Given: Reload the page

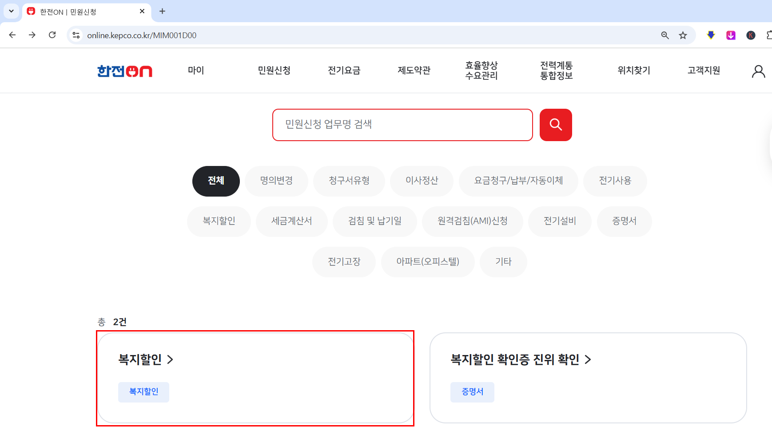Looking at the screenshot, I should coord(52,35).
